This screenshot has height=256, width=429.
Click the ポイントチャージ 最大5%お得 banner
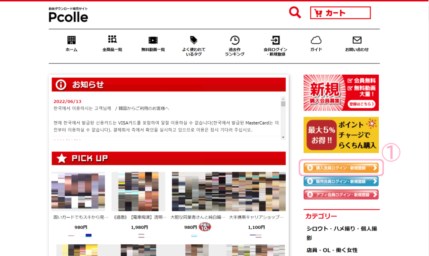(x=341, y=135)
